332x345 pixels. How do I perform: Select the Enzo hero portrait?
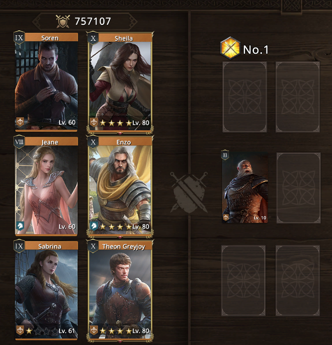[120, 186]
